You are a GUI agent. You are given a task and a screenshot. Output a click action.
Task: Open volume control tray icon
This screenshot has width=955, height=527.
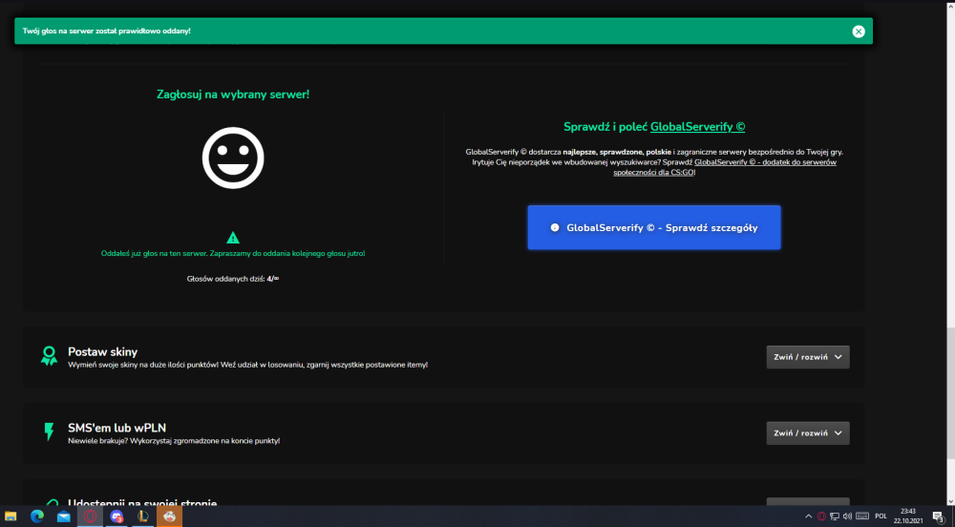(847, 516)
